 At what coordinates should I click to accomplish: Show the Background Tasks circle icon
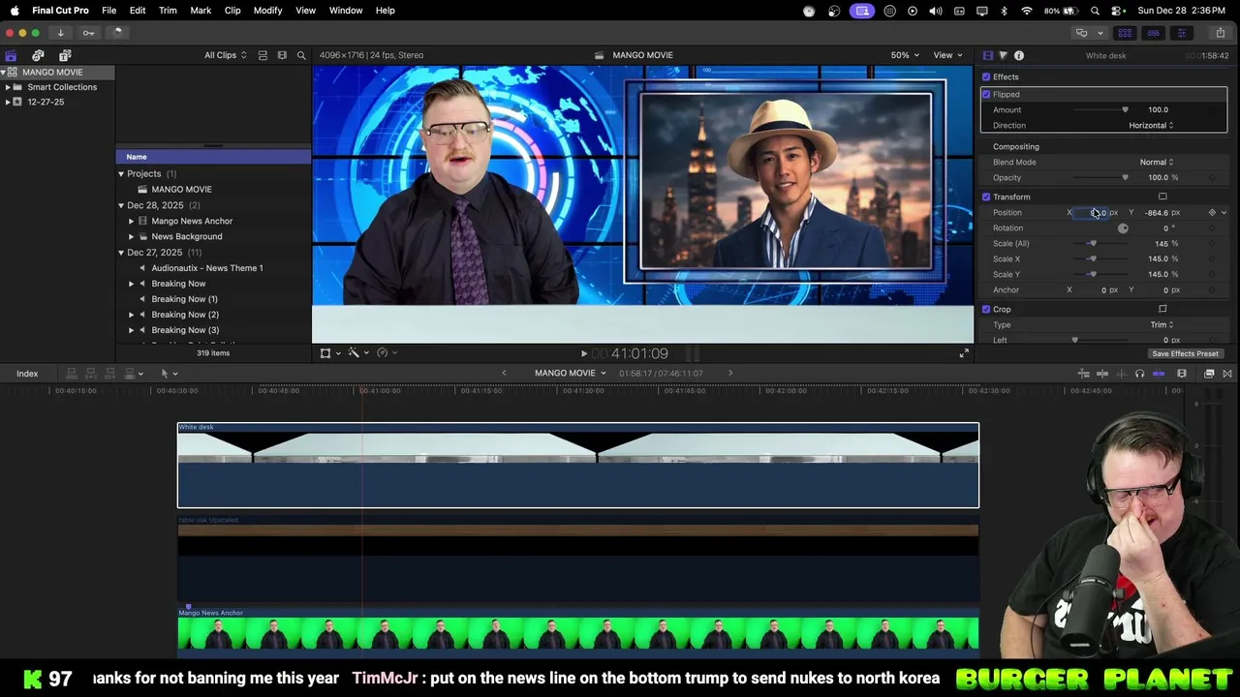point(117,32)
